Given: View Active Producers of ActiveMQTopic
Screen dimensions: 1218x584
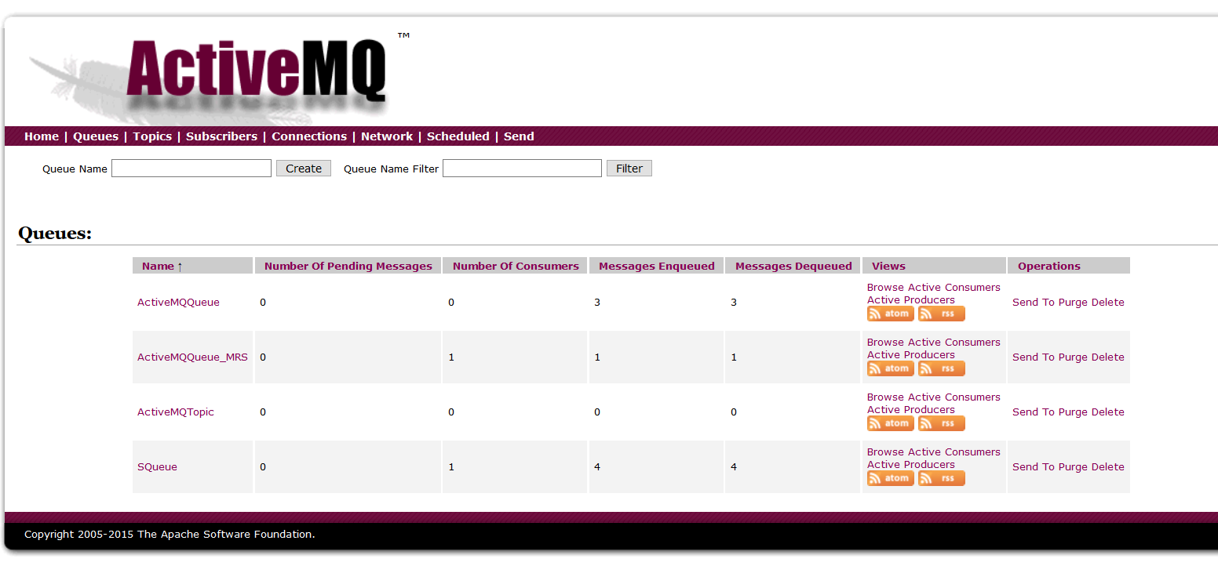Looking at the screenshot, I should point(911,409).
